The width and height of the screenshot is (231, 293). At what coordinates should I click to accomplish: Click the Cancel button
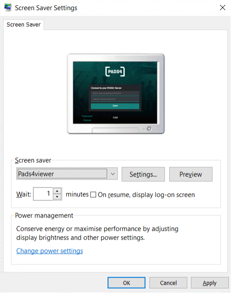tap(168, 283)
